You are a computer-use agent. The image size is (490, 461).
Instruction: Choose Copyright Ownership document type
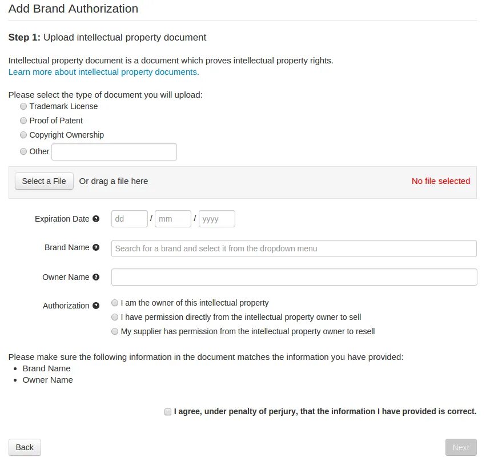23,135
